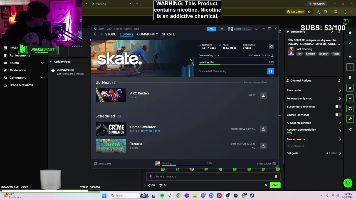Open Followers-only chat options chevron
The image size is (356, 200).
pyautogui.click(x=340, y=98)
